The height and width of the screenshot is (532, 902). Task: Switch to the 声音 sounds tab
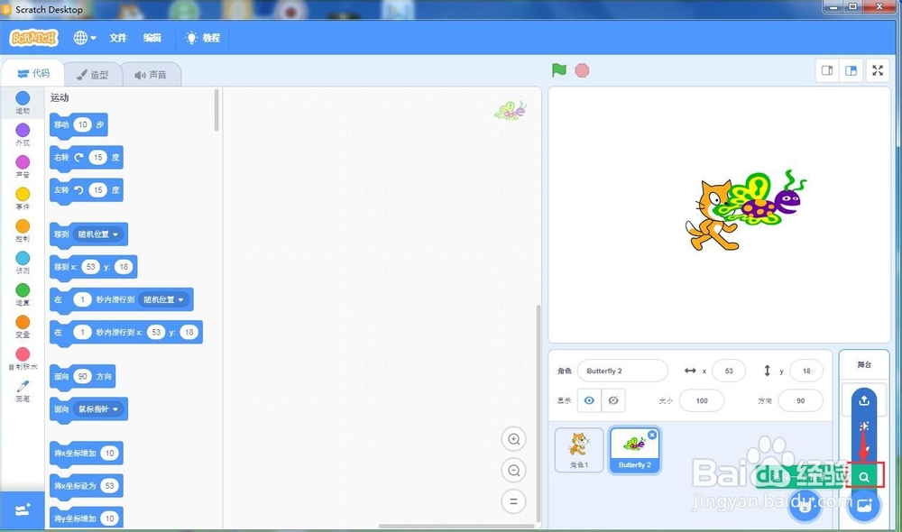151,75
